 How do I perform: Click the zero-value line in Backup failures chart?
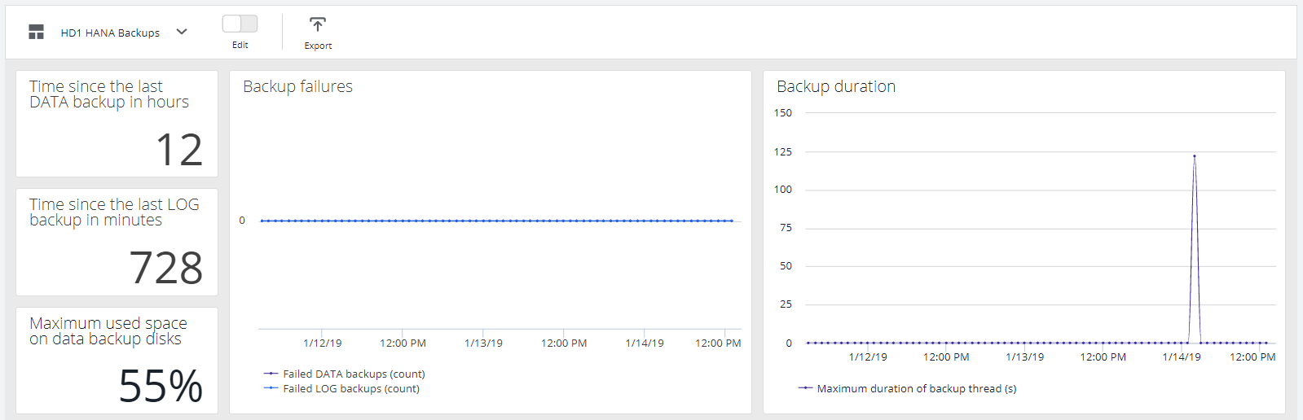pyautogui.click(x=497, y=221)
